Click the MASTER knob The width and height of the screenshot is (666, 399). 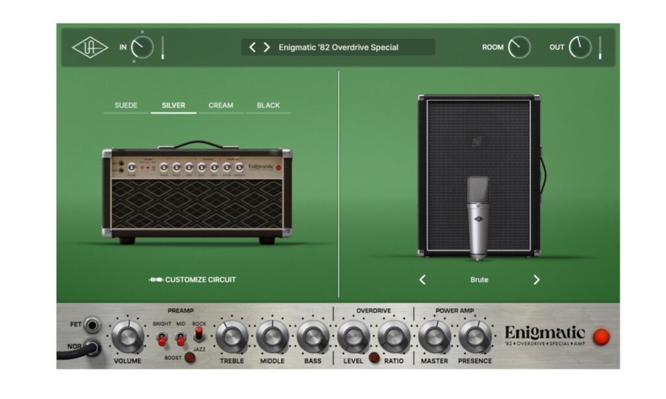[434, 337]
